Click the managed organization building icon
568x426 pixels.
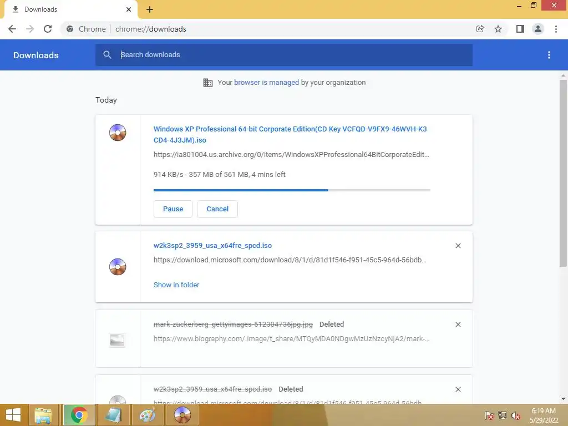(x=208, y=83)
